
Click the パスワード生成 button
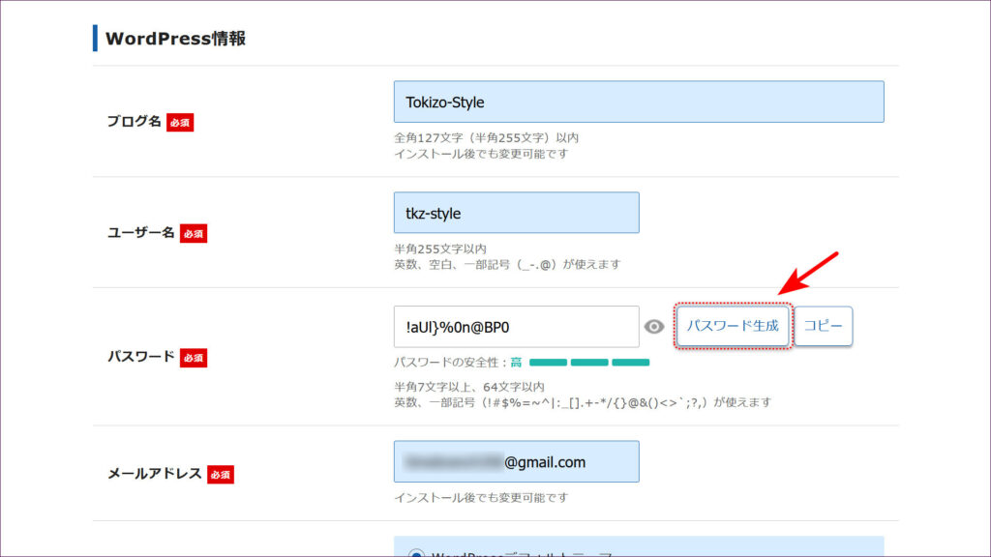click(x=733, y=326)
